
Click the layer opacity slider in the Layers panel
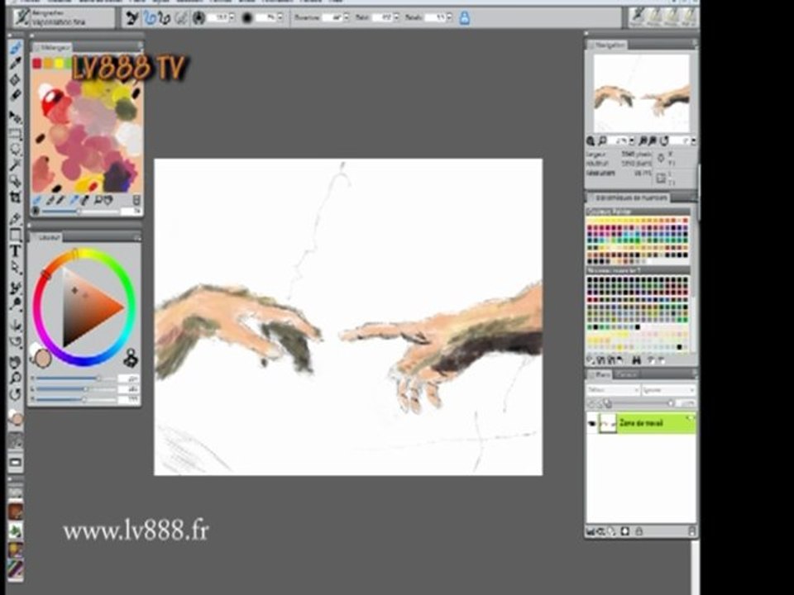tap(642, 404)
